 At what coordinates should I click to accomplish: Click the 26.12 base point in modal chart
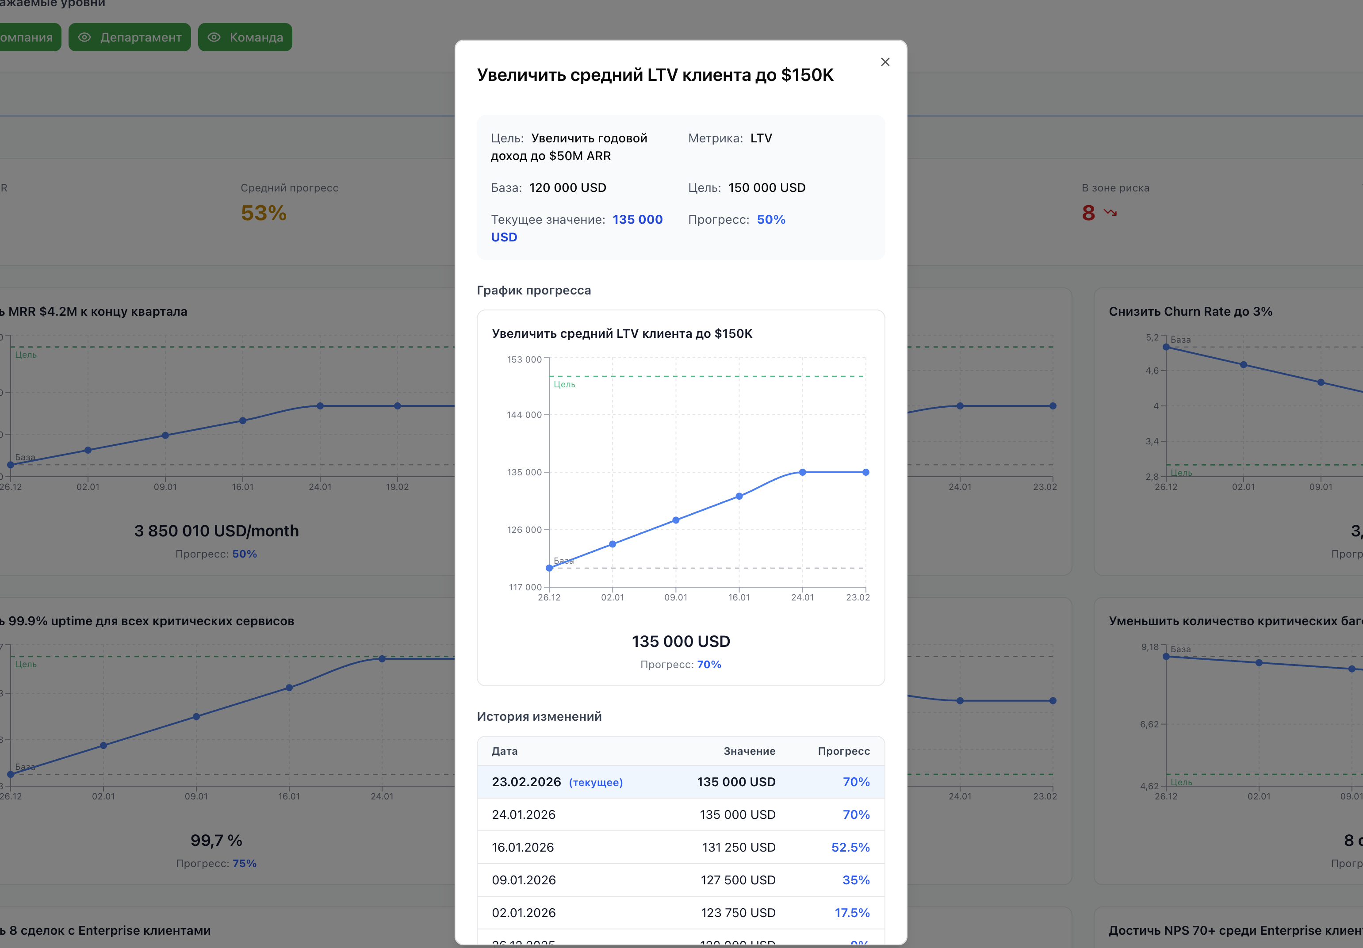549,568
